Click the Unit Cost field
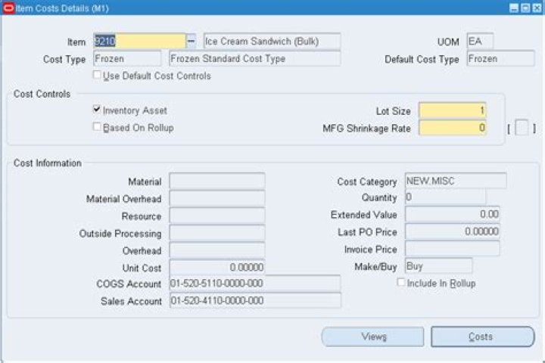 (x=217, y=267)
